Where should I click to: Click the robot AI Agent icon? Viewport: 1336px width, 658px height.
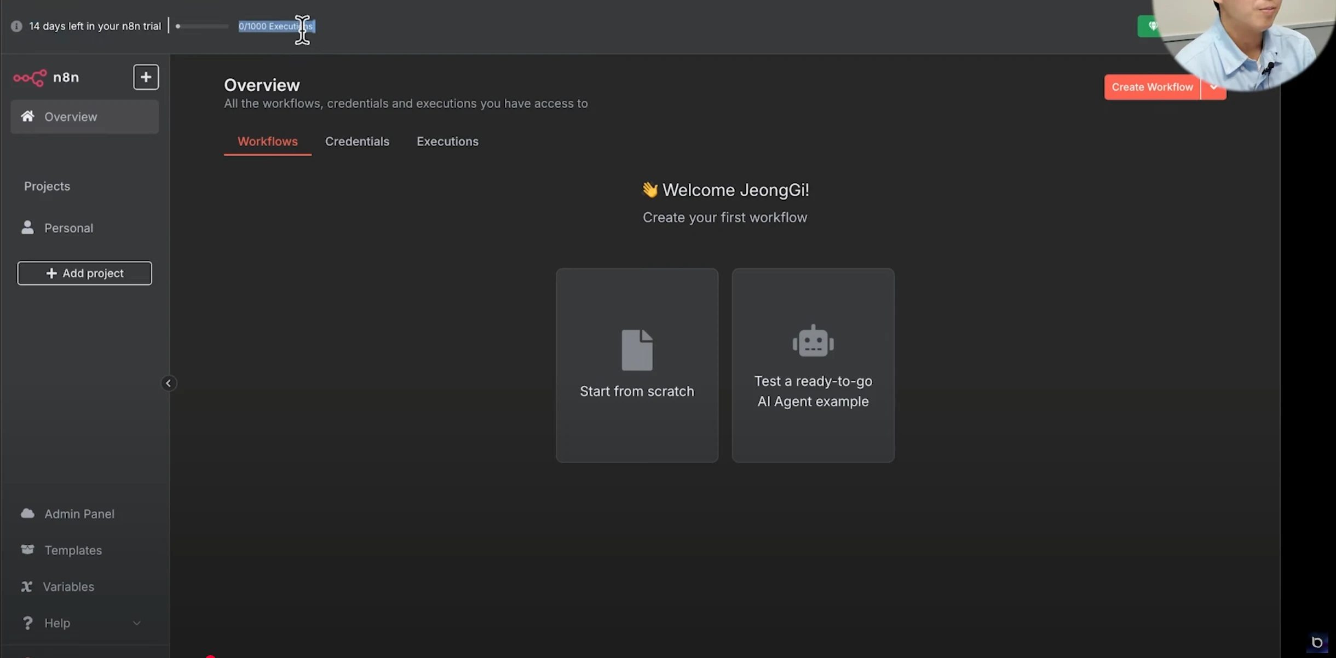click(813, 341)
